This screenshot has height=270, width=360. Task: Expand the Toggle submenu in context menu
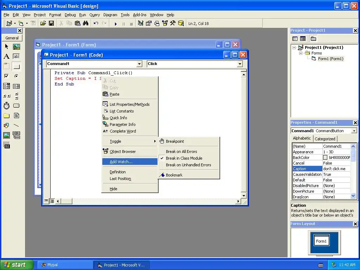(x=130, y=141)
